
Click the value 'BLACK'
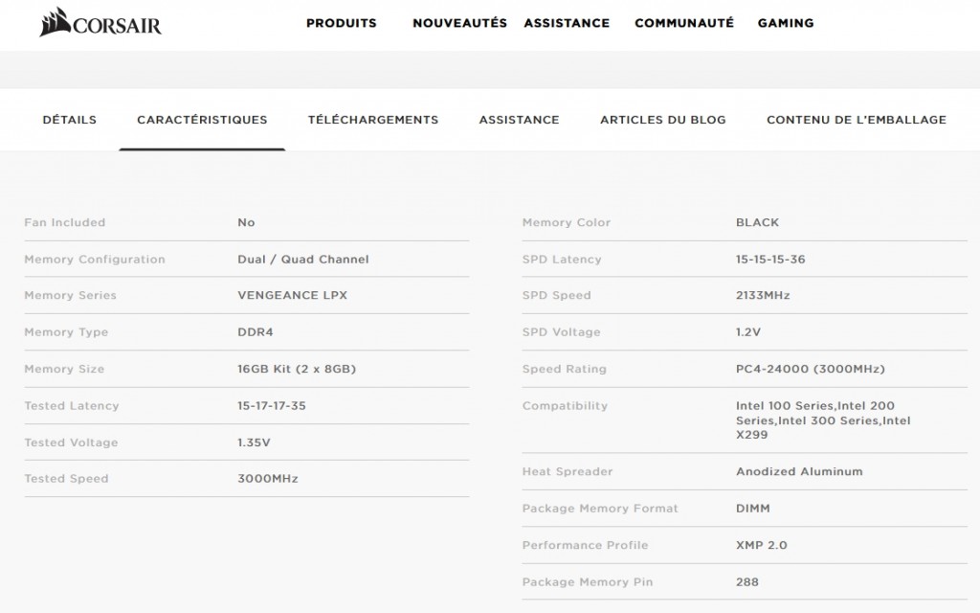757,222
